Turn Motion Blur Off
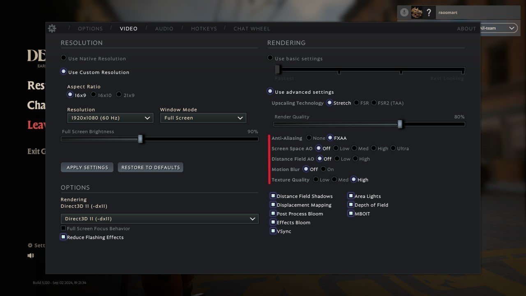This screenshot has height=296, width=526. [306, 169]
